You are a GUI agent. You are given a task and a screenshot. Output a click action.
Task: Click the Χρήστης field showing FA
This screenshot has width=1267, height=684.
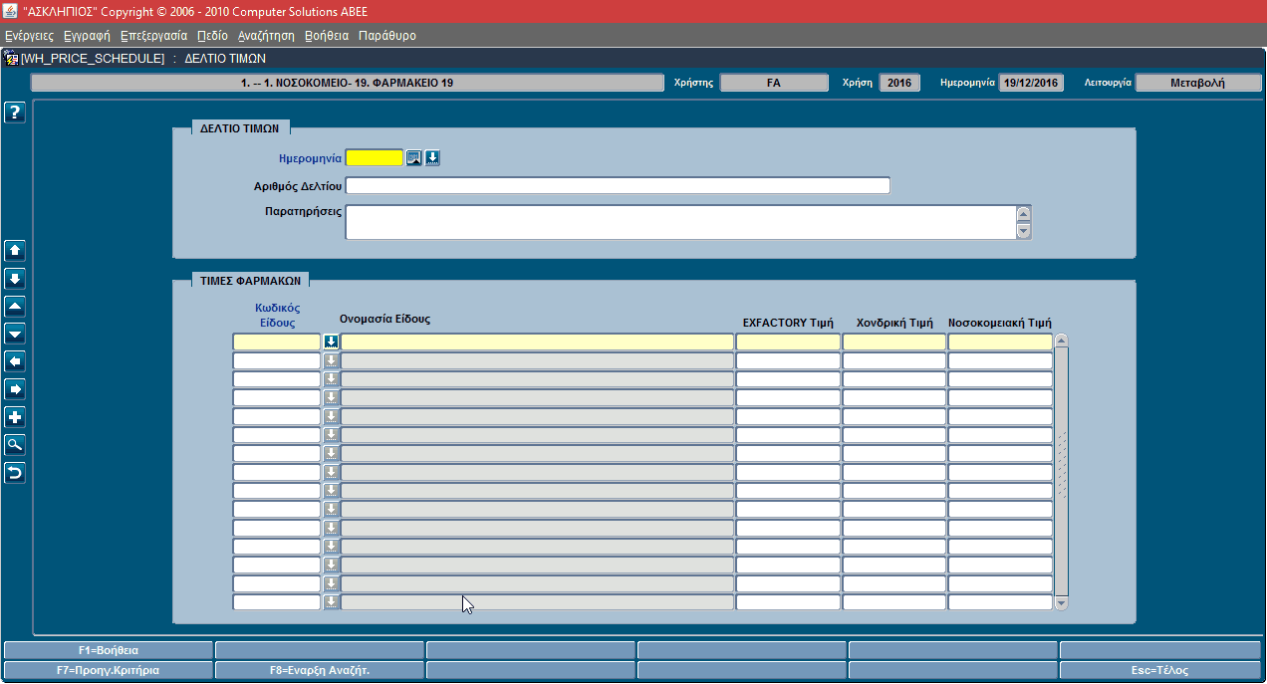tap(773, 83)
